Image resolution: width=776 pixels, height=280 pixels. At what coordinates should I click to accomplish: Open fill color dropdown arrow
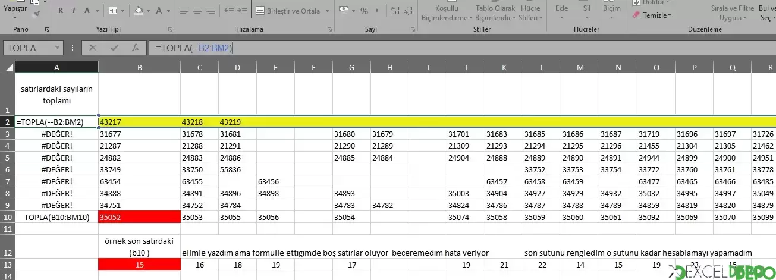point(149,11)
